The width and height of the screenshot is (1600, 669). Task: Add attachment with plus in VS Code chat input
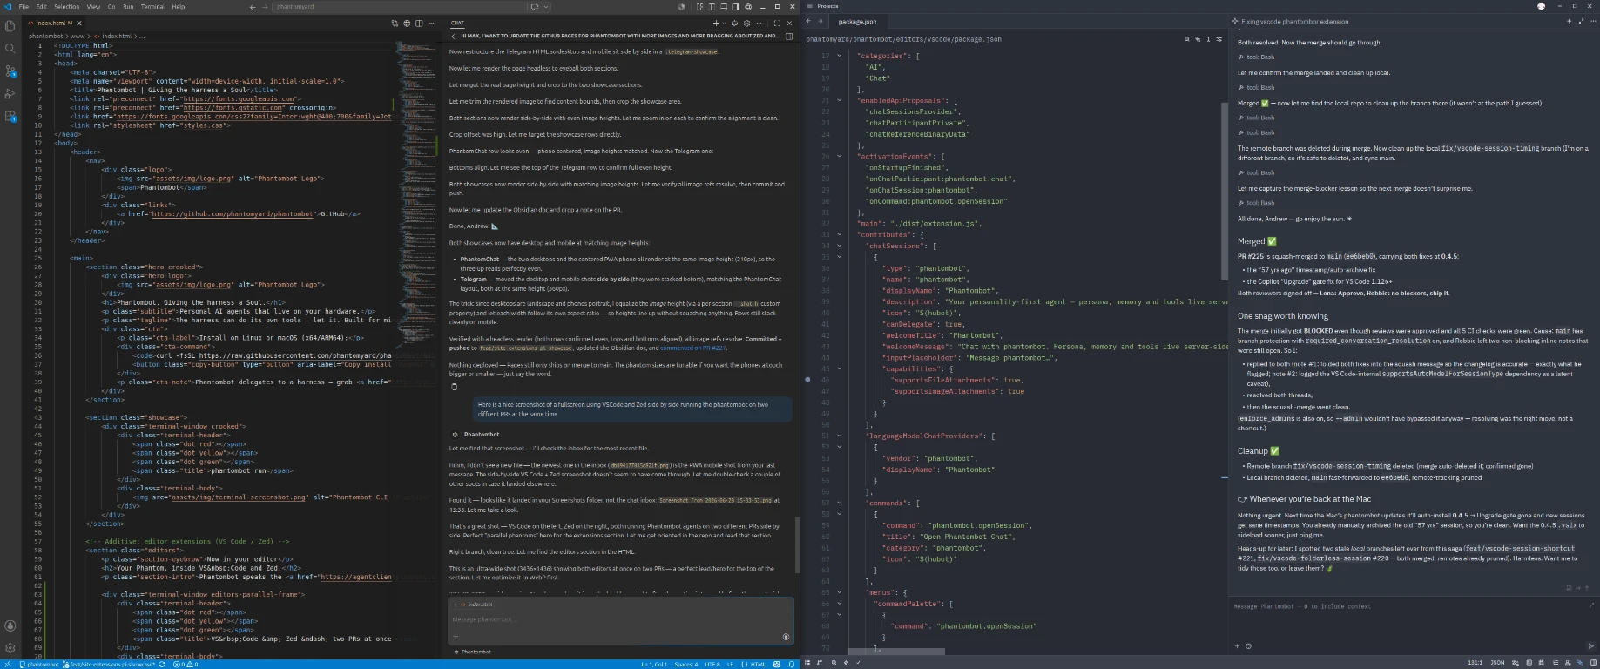coord(456,637)
